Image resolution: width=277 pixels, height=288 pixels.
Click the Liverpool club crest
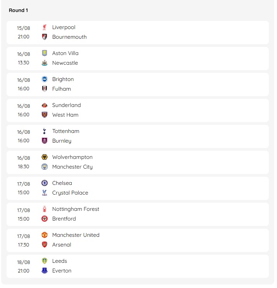pos(45,27)
